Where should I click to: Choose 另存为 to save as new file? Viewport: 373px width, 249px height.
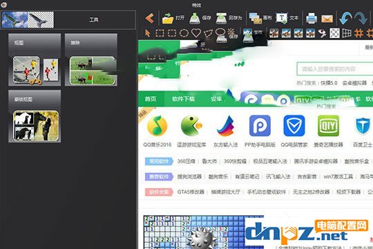[229, 19]
